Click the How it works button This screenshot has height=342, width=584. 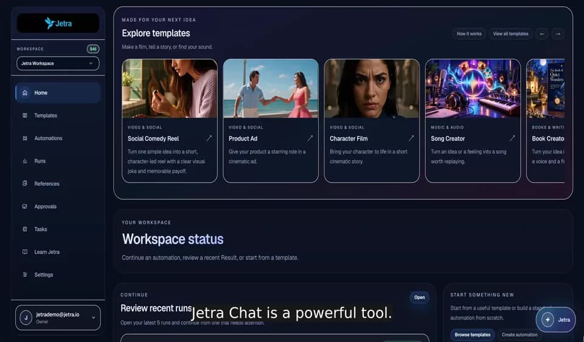pos(469,34)
